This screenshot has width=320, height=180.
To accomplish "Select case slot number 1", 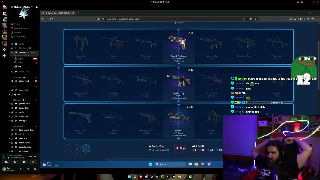I will [68, 149].
